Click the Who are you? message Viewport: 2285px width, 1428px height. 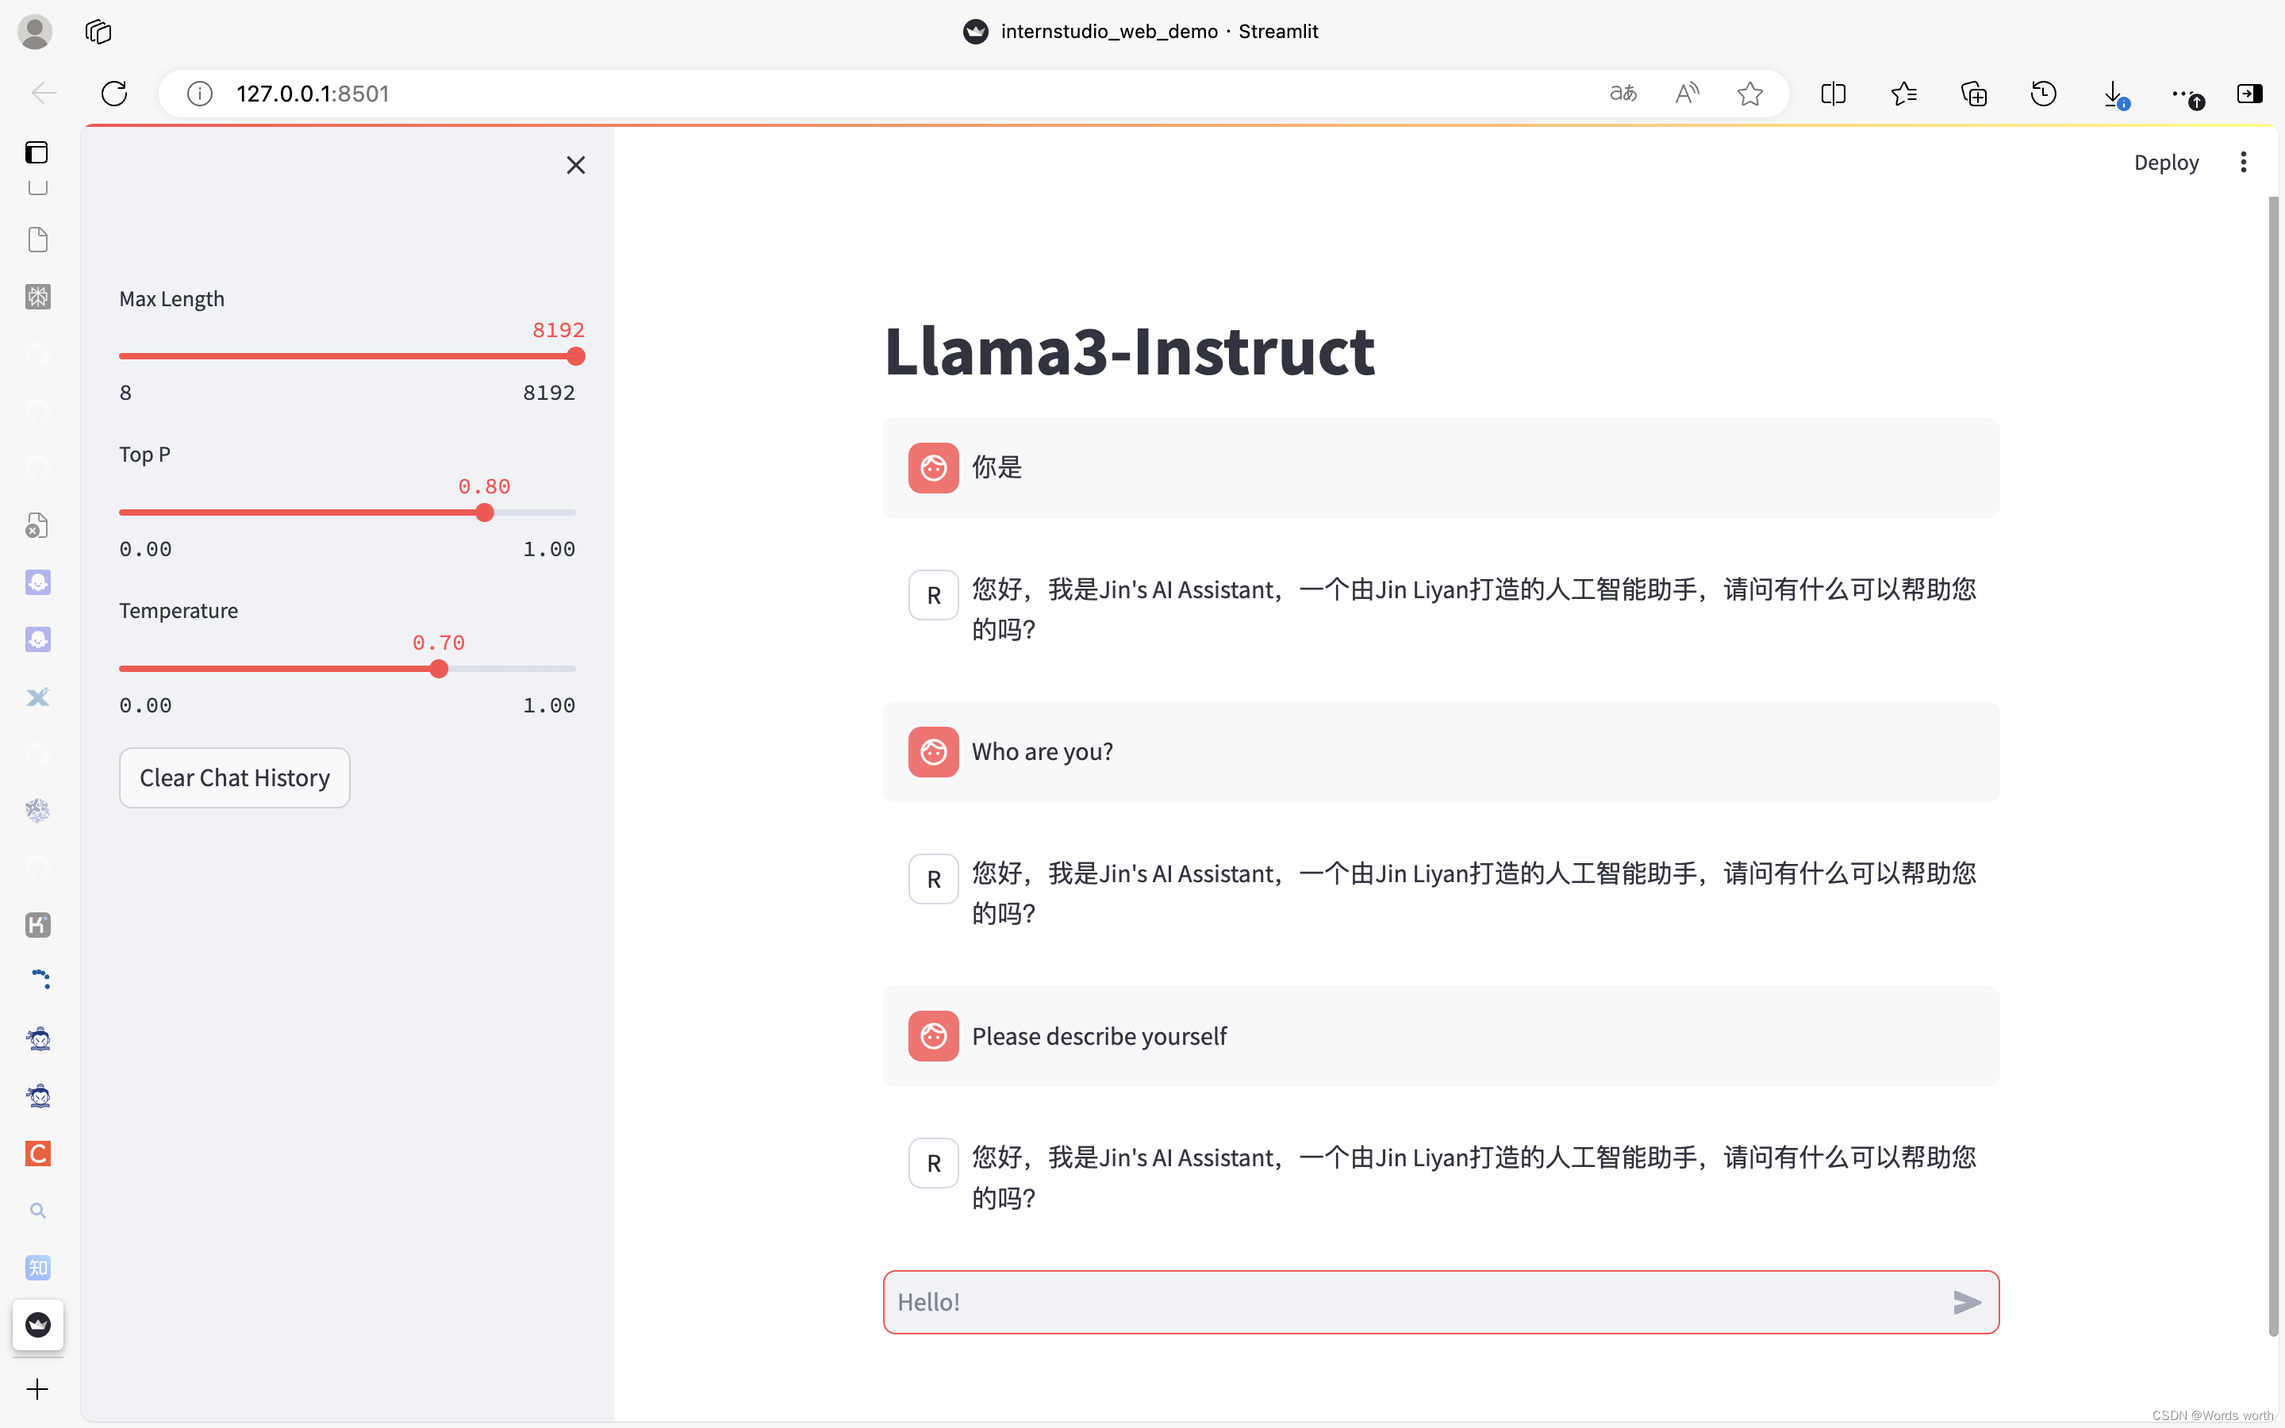coord(1043,752)
